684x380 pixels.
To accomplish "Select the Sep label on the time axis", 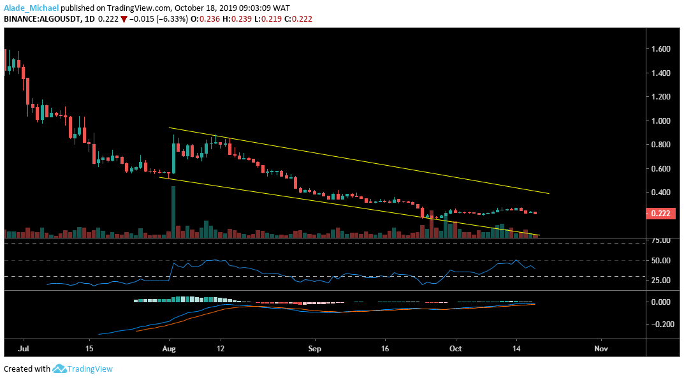I will point(314,349).
